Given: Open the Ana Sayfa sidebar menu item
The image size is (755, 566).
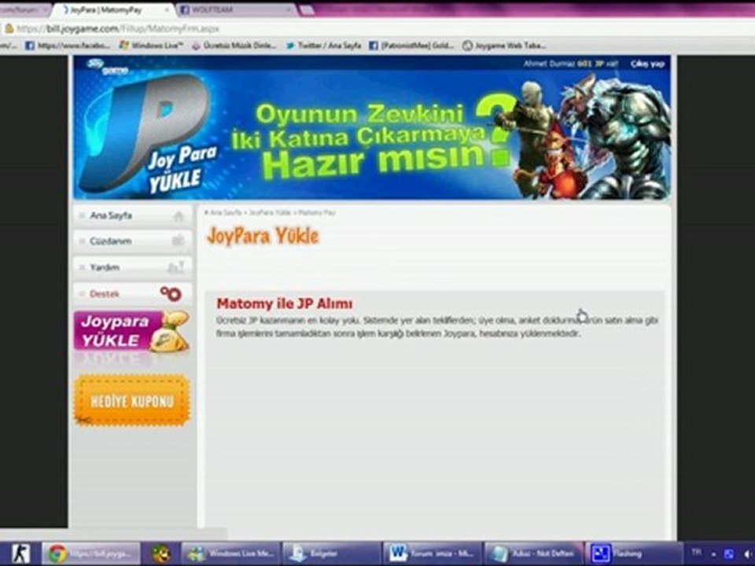Looking at the screenshot, I should tap(132, 215).
